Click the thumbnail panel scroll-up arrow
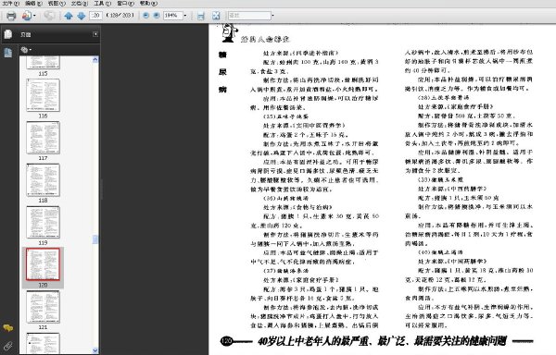 click(x=95, y=59)
